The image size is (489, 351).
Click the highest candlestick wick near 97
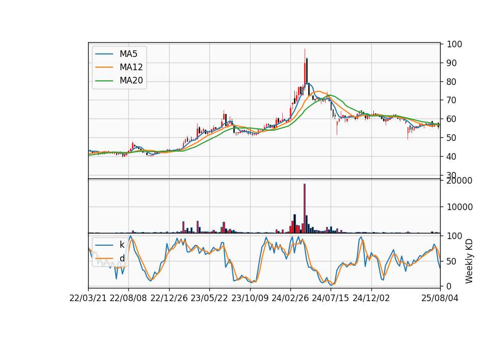click(305, 56)
